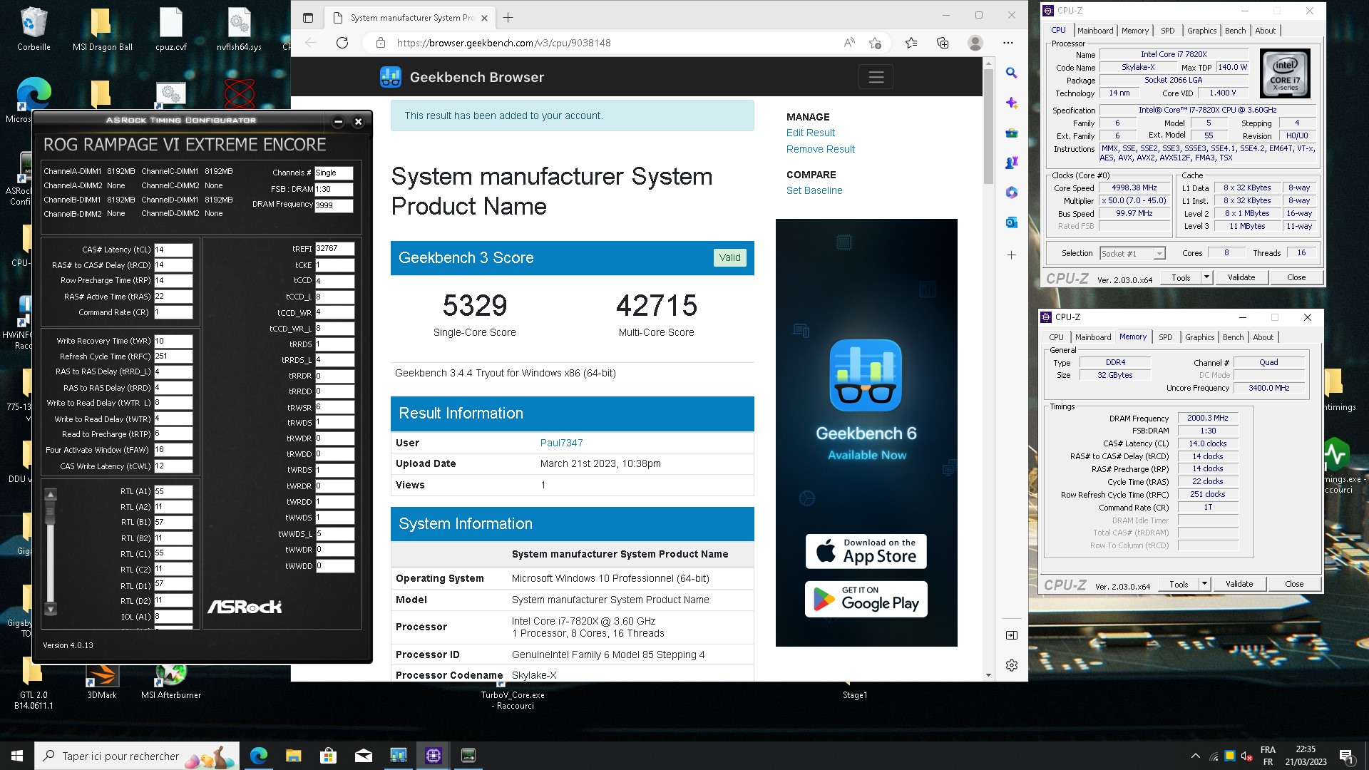Open Bench tab in lower CPU-Z
Image resolution: width=1369 pixels, height=770 pixels.
(1233, 337)
